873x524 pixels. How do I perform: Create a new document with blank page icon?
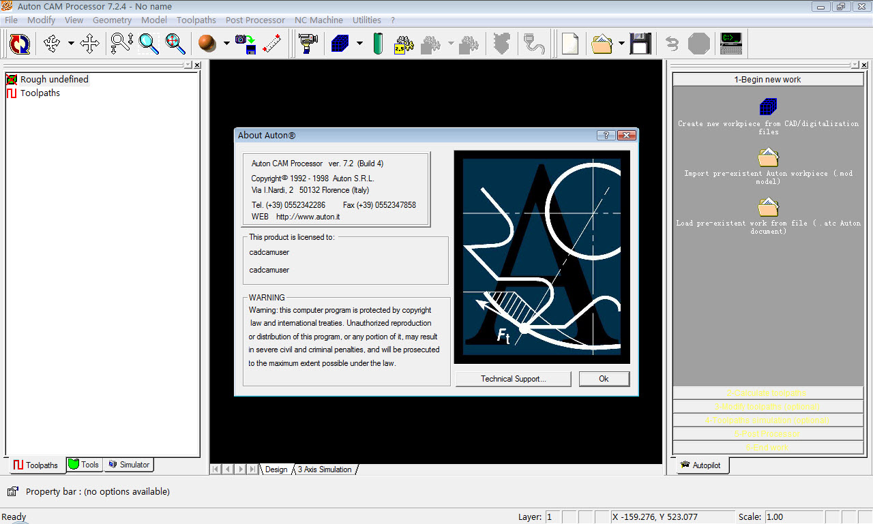pos(570,44)
